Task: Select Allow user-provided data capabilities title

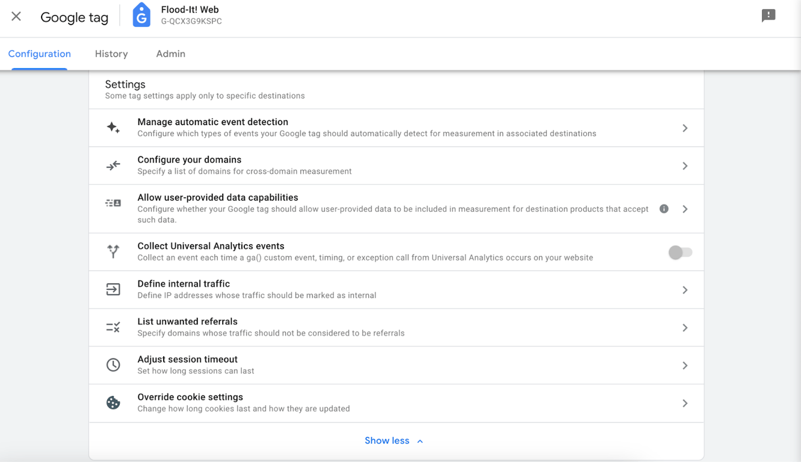Action: tap(217, 197)
